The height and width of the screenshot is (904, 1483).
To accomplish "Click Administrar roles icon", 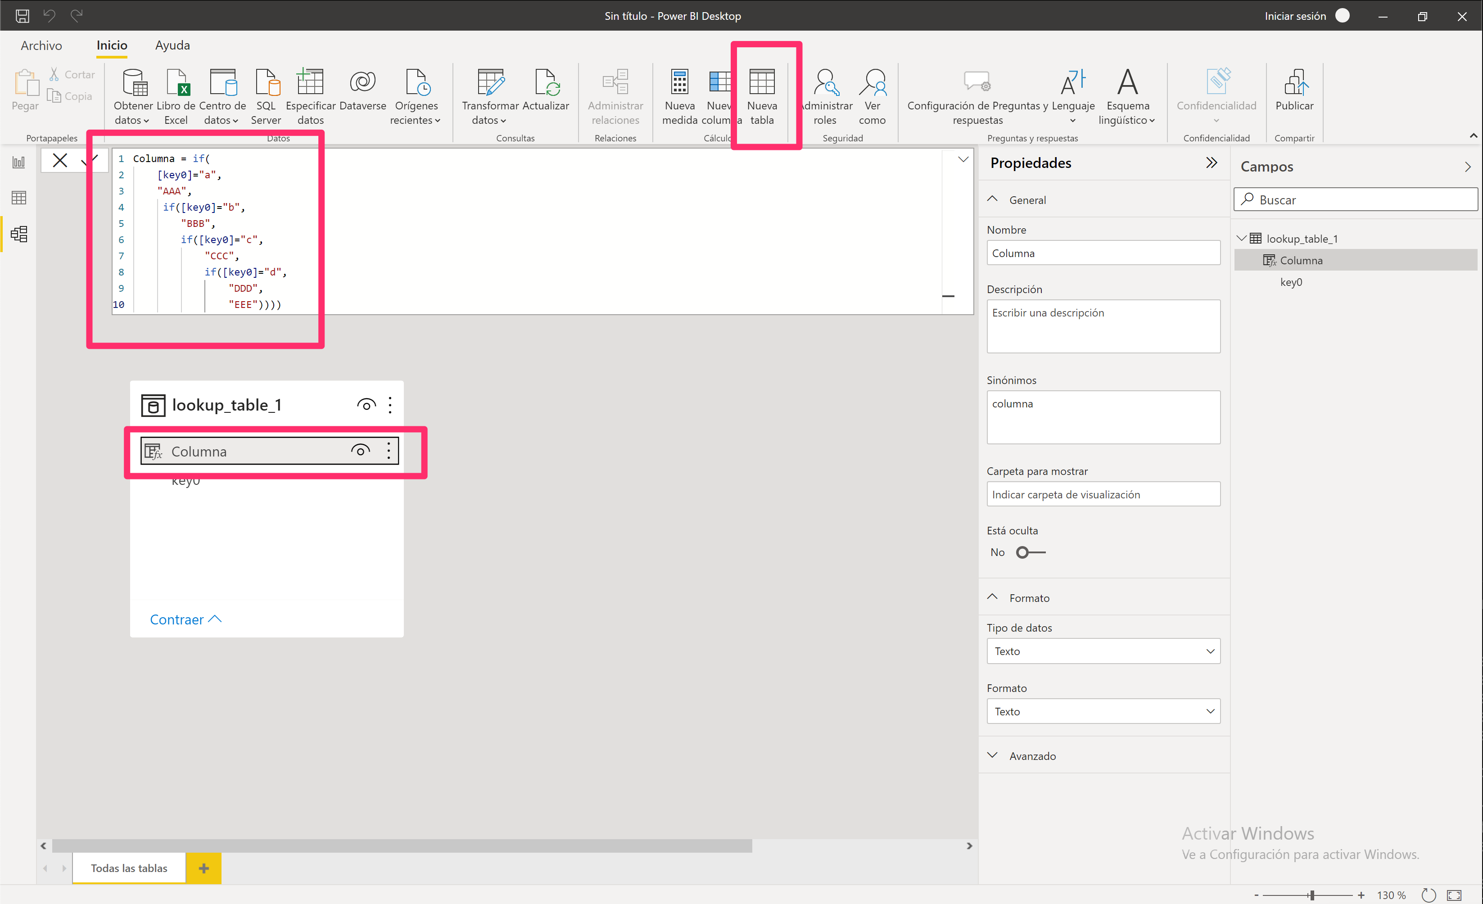I will pyautogui.click(x=826, y=82).
